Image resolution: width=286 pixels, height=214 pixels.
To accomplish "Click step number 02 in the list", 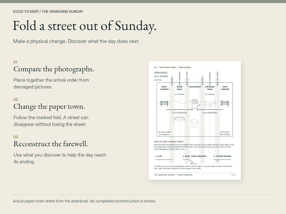I will (x=16, y=99).
